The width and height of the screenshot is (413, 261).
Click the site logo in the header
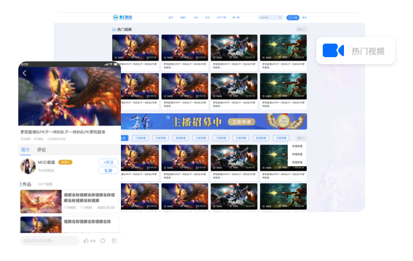coord(123,17)
